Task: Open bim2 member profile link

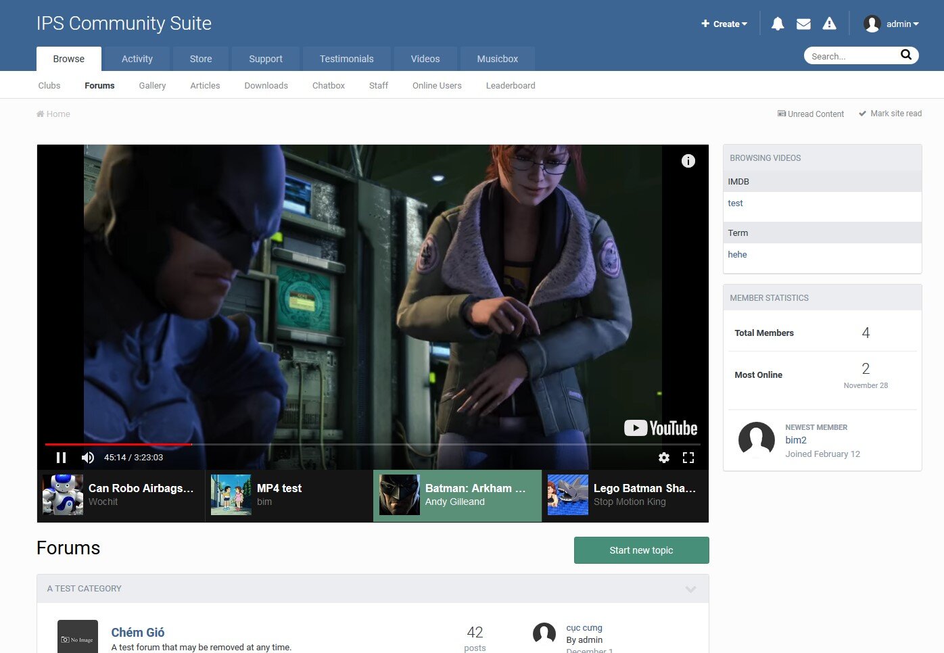Action: click(796, 440)
